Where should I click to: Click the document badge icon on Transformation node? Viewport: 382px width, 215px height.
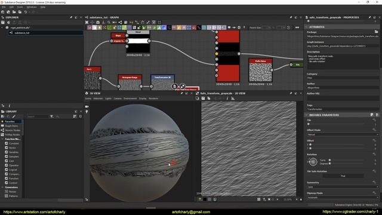click(x=175, y=86)
